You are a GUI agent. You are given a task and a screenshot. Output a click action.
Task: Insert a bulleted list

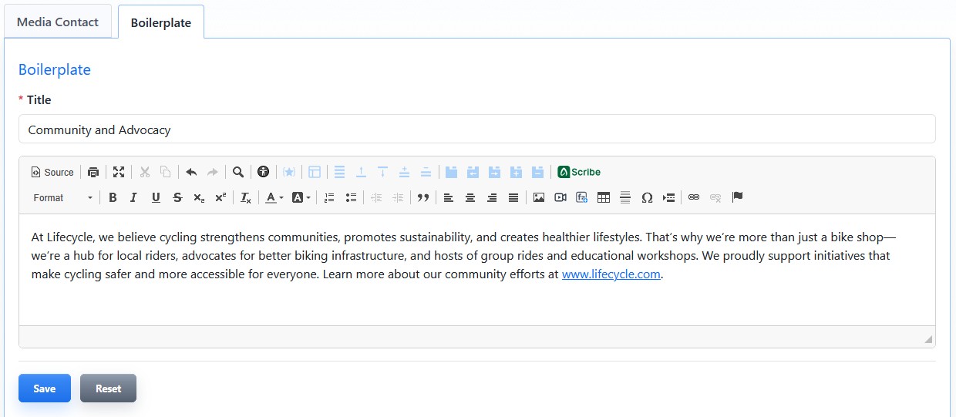351,198
